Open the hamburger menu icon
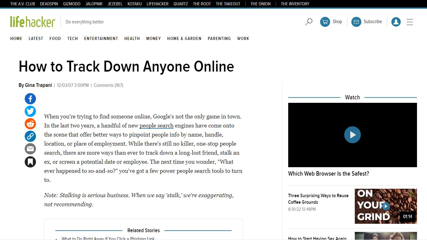This screenshot has height=240, width=427. pos(410,22)
